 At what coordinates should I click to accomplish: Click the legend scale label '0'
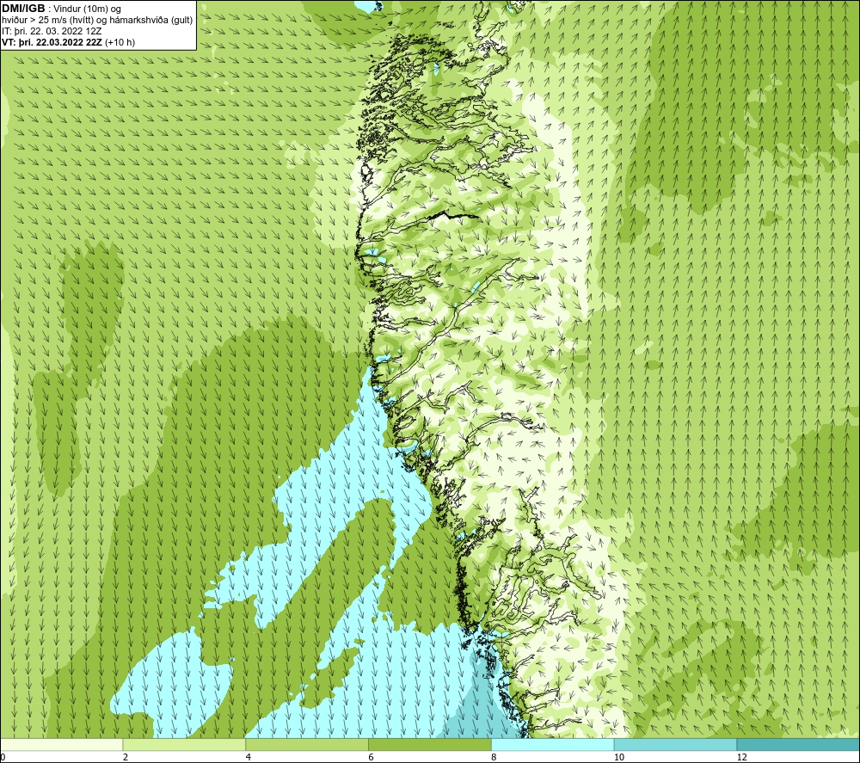point(3,757)
